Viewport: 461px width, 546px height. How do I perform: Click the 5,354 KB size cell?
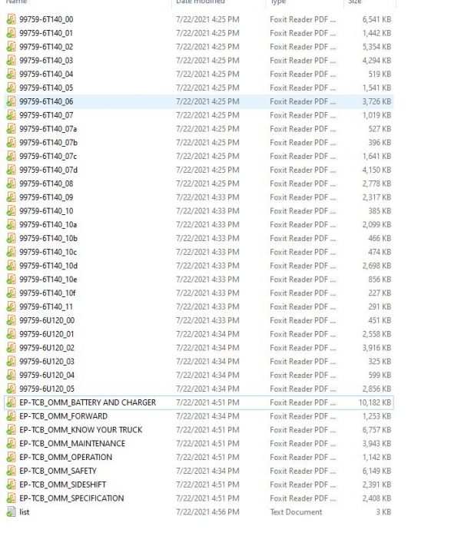(x=376, y=47)
